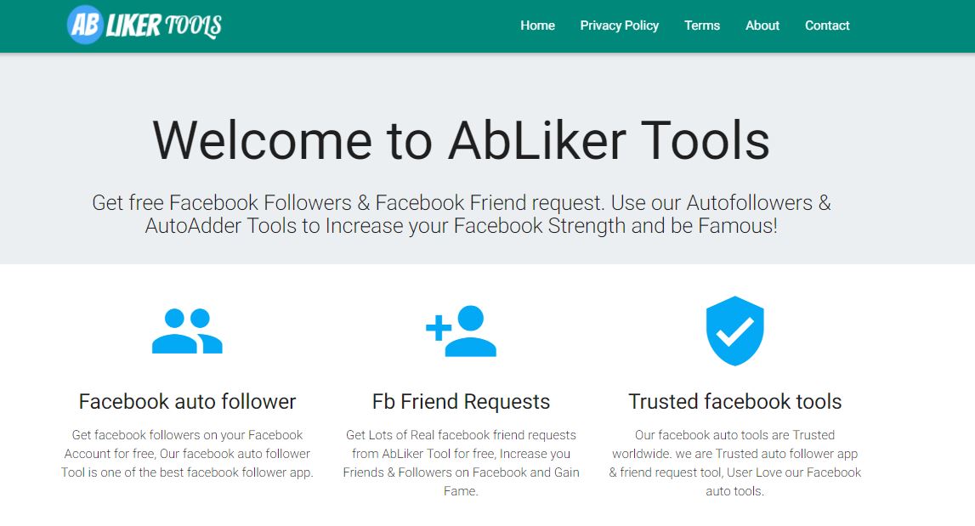975x526 pixels.
Task: Click the Facebook auto follower heading
Action: coord(188,400)
